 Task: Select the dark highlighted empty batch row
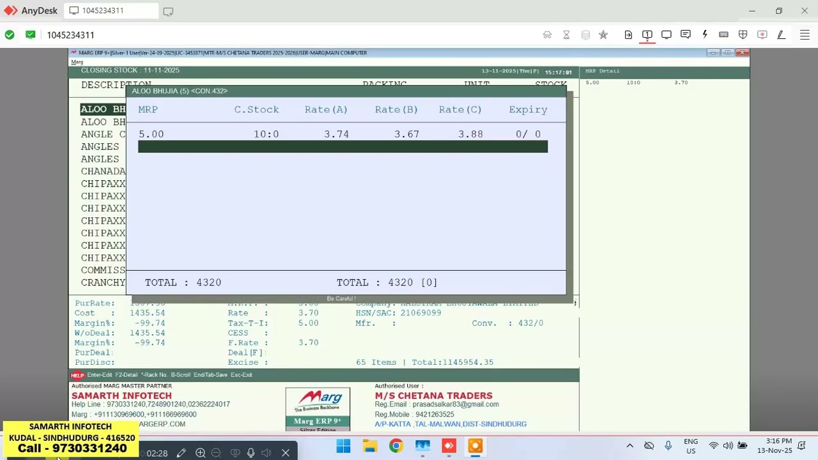343,147
